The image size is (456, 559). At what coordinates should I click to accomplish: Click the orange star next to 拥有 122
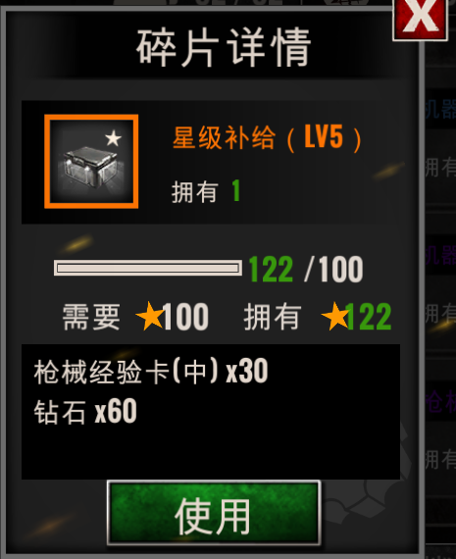pos(335,316)
